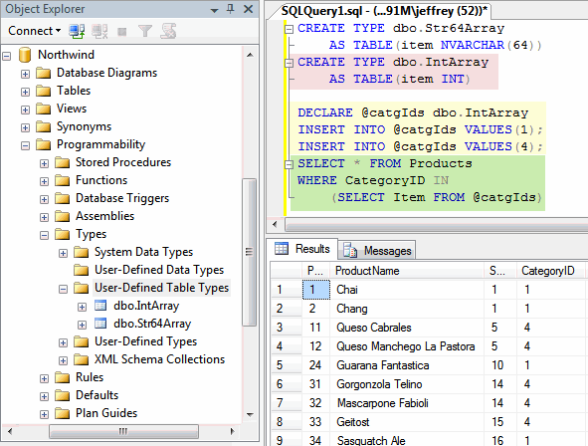588x446 pixels.
Task: Collapse the SELECT FROM Products code block
Action: [289, 164]
